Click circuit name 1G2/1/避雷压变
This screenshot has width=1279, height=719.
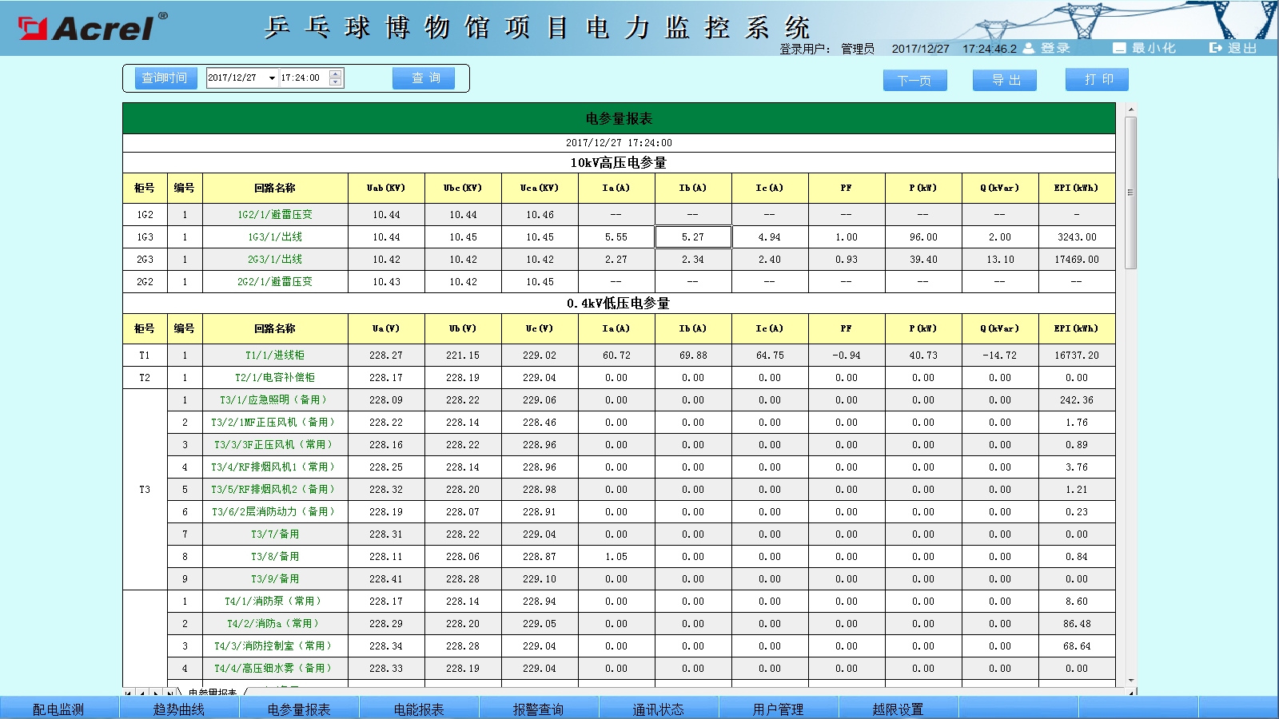(275, 214)
